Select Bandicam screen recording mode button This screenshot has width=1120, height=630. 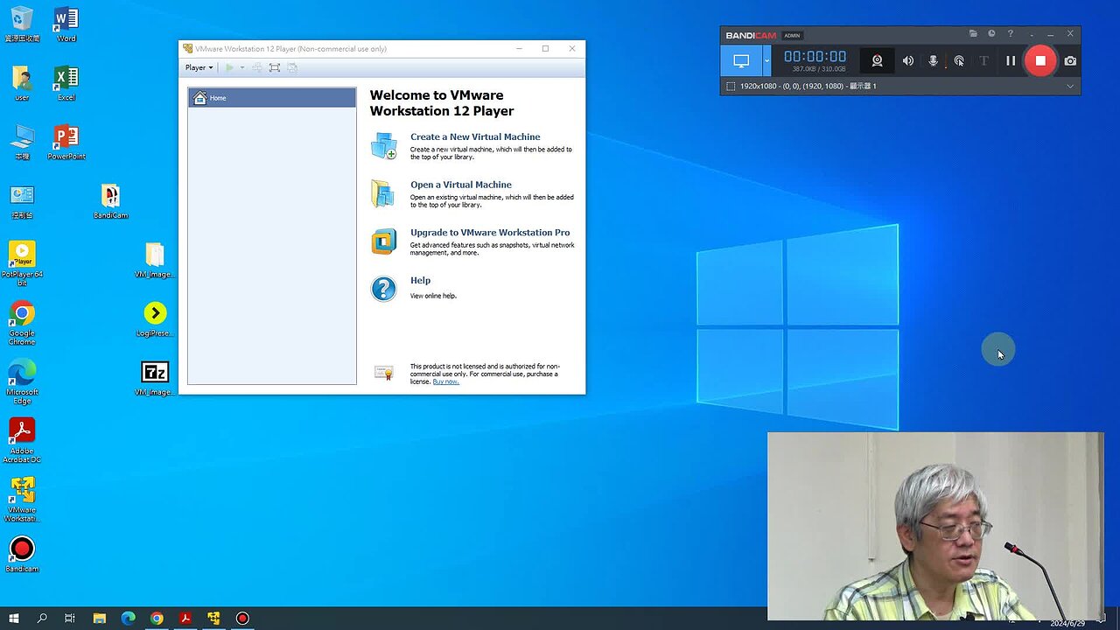point(741,61)
